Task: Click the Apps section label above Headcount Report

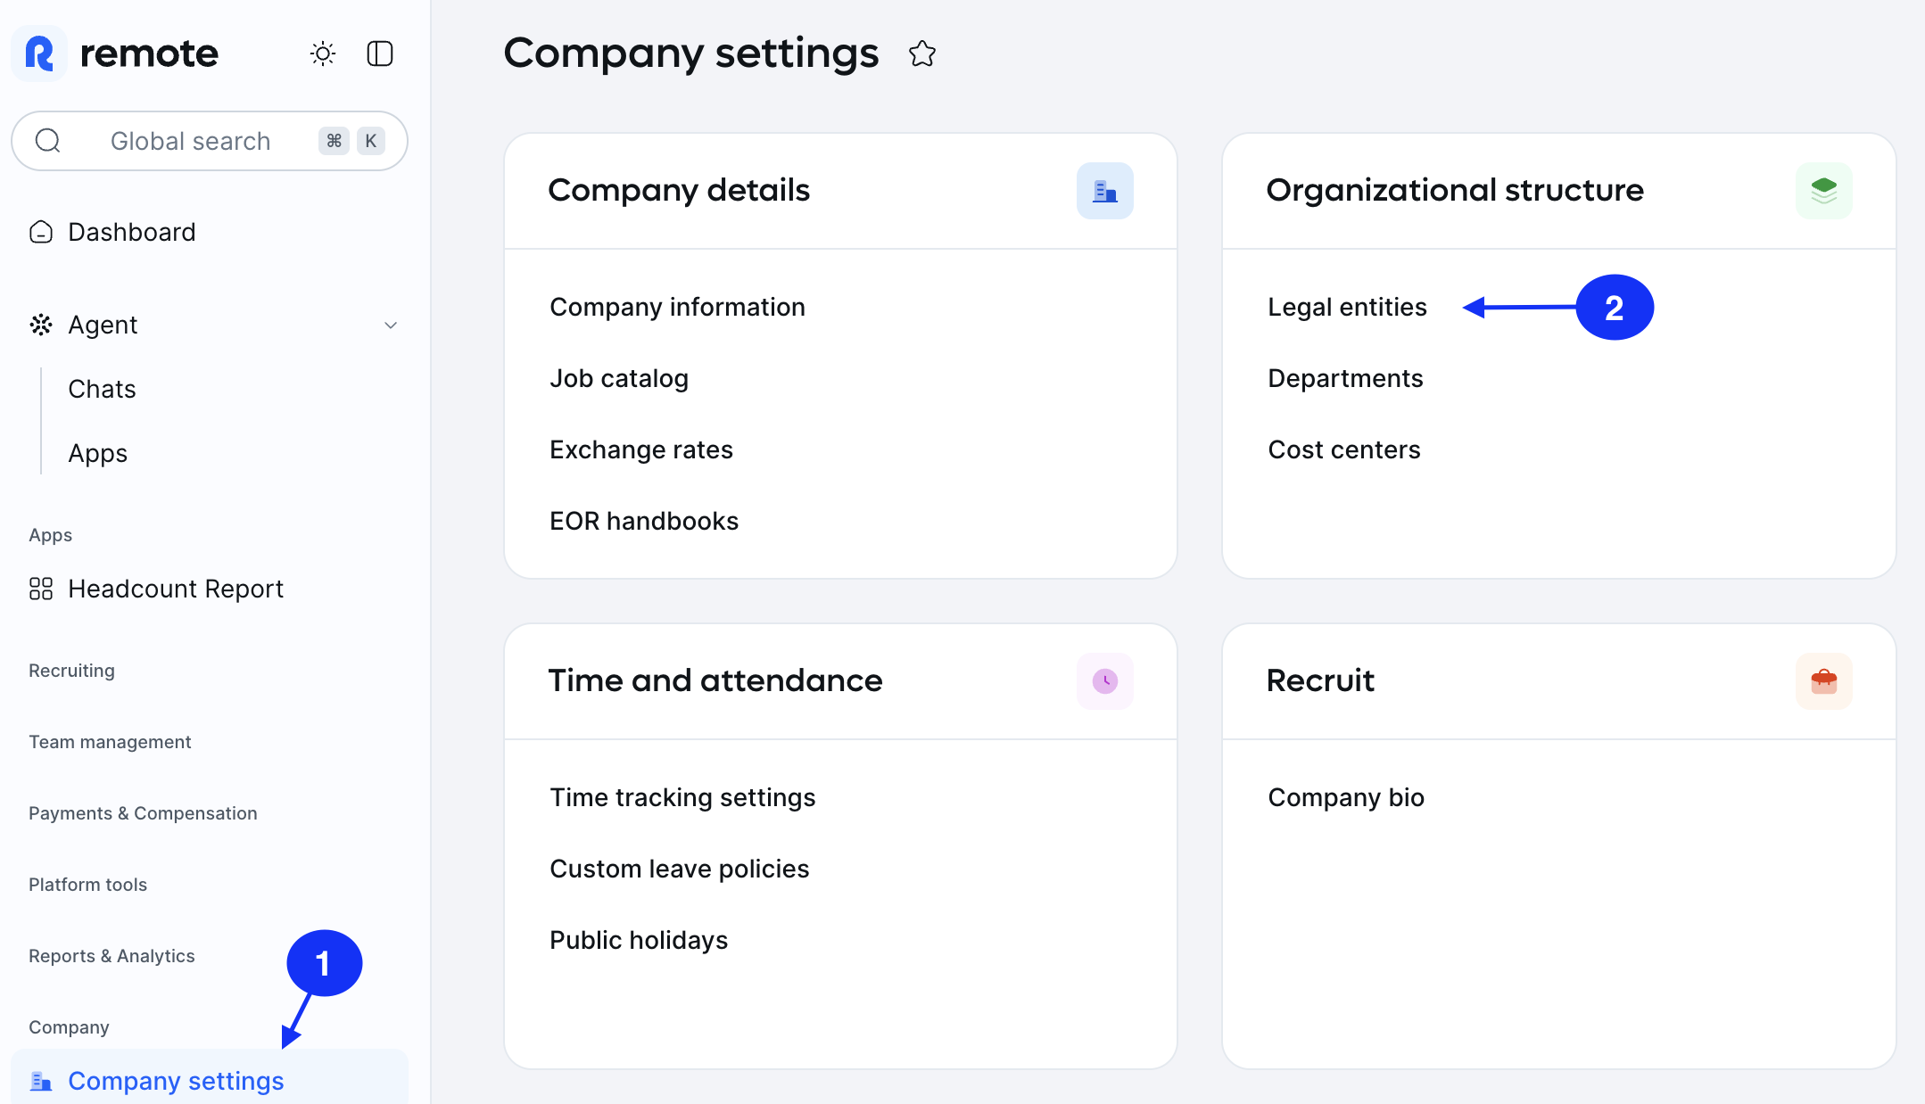Action: pyautogui.click(x=50, y=535)
